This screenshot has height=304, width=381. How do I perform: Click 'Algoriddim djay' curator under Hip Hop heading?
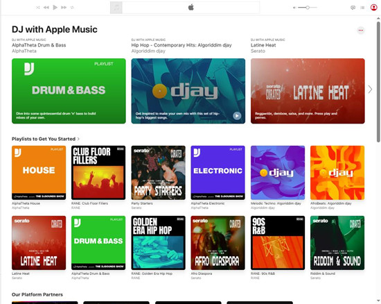click(148, 51)
